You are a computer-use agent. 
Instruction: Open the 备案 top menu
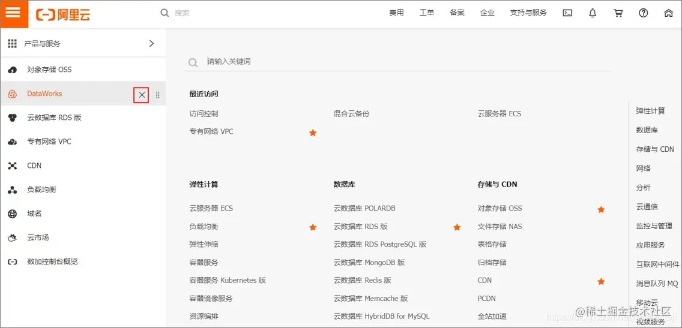coord(457,13)
